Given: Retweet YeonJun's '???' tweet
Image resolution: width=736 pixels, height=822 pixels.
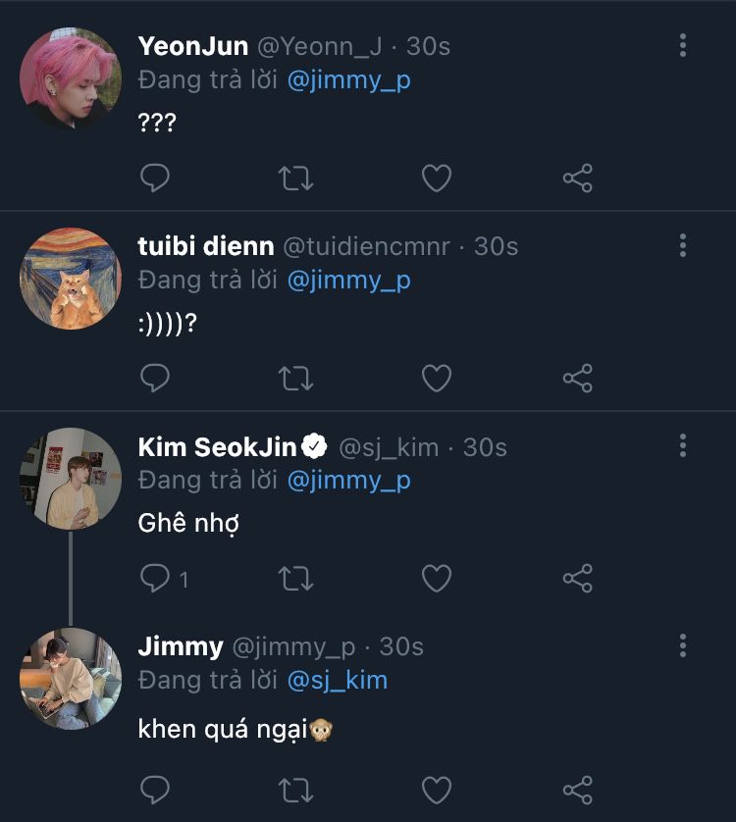Looking at the screenshot, I should tap(296, 178).
